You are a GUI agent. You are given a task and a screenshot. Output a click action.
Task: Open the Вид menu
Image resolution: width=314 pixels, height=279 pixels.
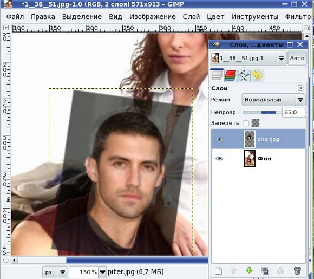pos(115,17)
